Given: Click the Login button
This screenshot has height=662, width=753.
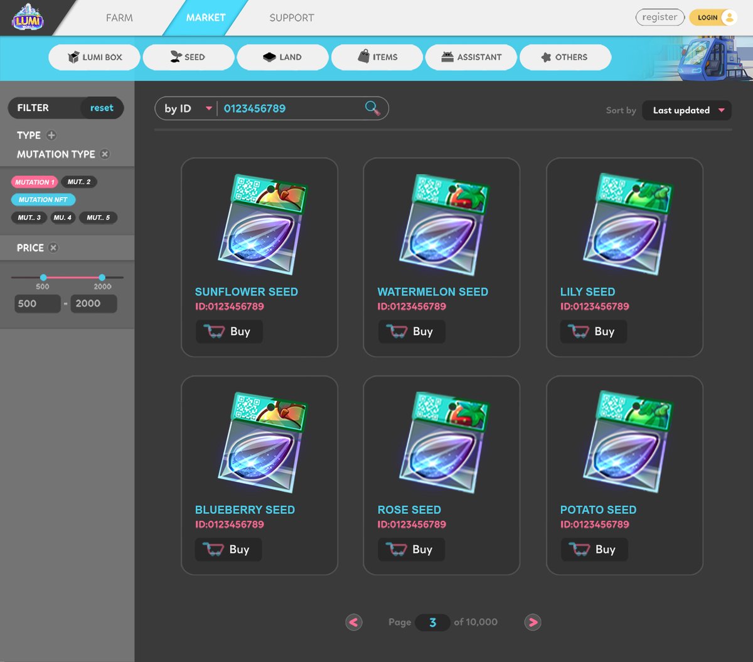Looking at the screenshot, I should click(x=713, y=18).
